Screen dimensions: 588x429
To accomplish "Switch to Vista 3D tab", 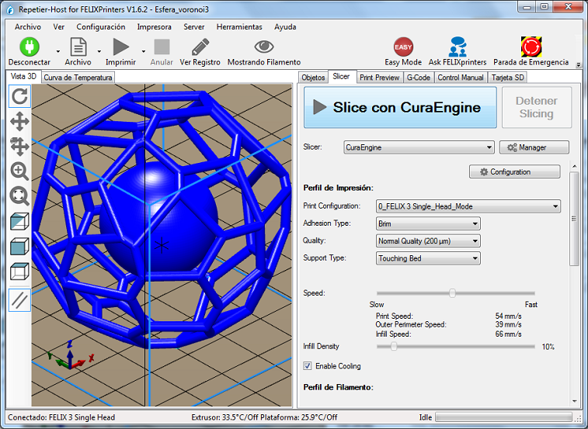I will click(x=23, y=77).
